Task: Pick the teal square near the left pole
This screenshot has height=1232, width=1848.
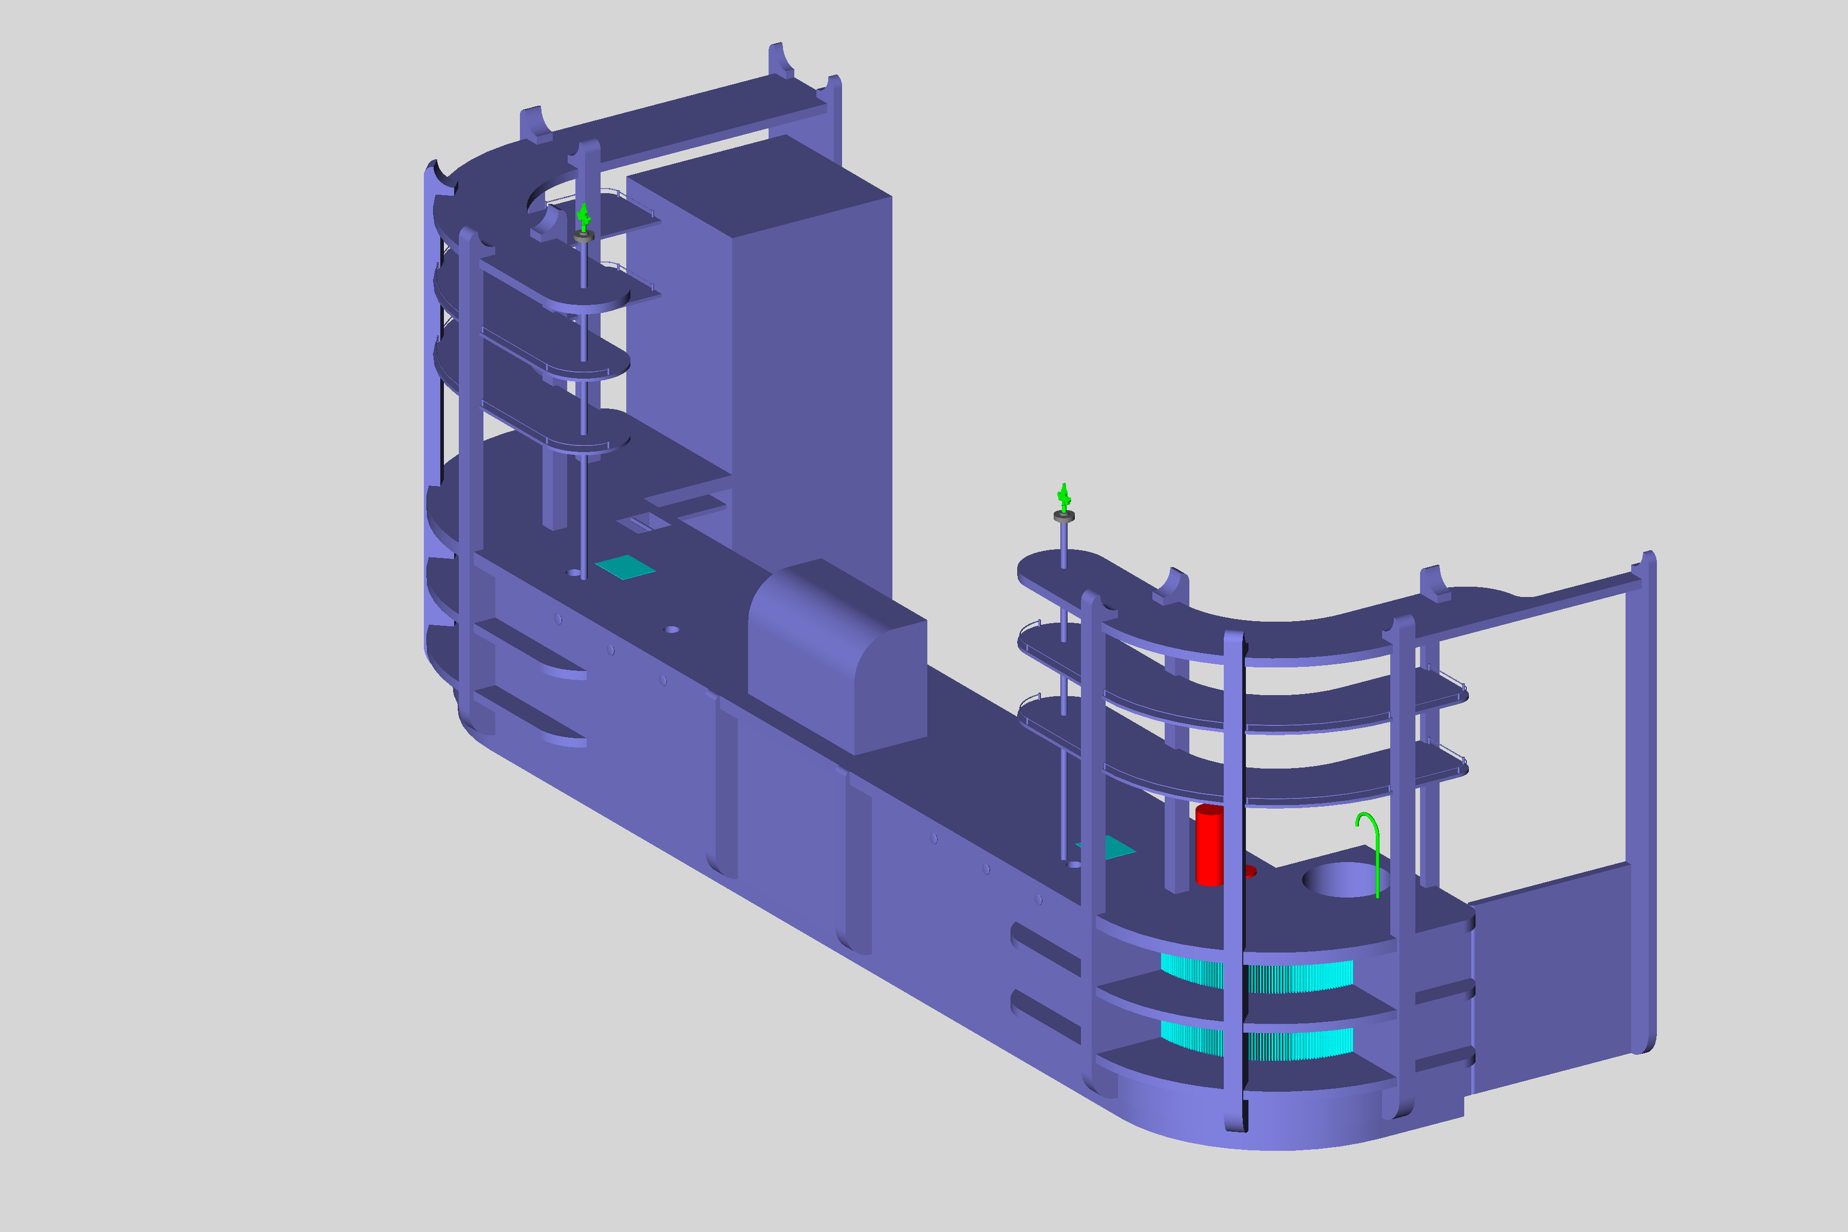Action: 625,567
